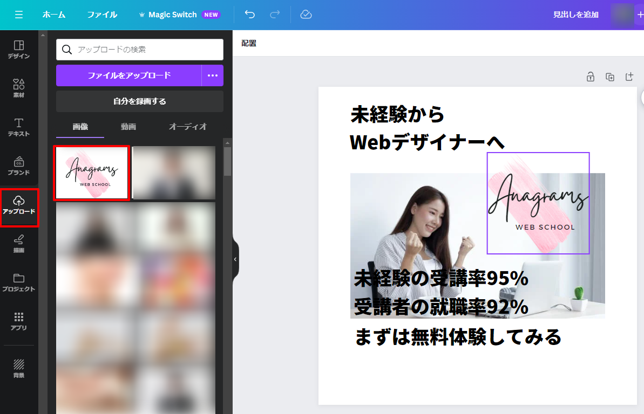Click the redo arrow icon
Viewport: 644px width, 414px height.
click(275, 15)
